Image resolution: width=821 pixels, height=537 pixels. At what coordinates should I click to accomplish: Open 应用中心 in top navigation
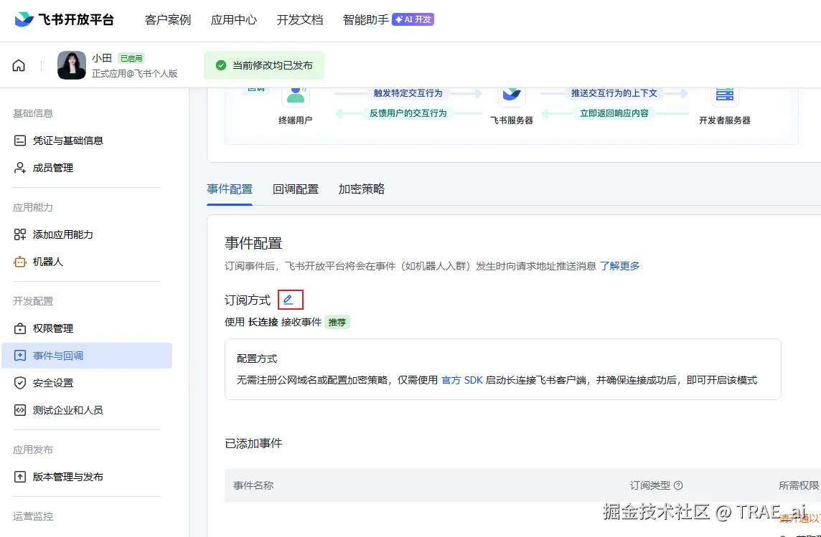coord(233,20)
